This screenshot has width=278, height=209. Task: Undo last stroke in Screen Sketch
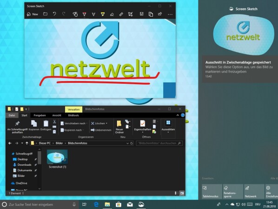point(54,14)
